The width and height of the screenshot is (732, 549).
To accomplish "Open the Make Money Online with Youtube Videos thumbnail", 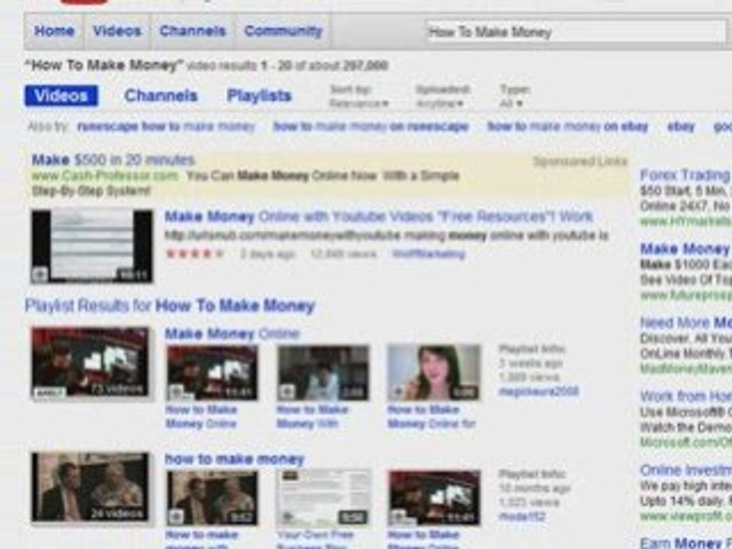I will click(92, 246).
